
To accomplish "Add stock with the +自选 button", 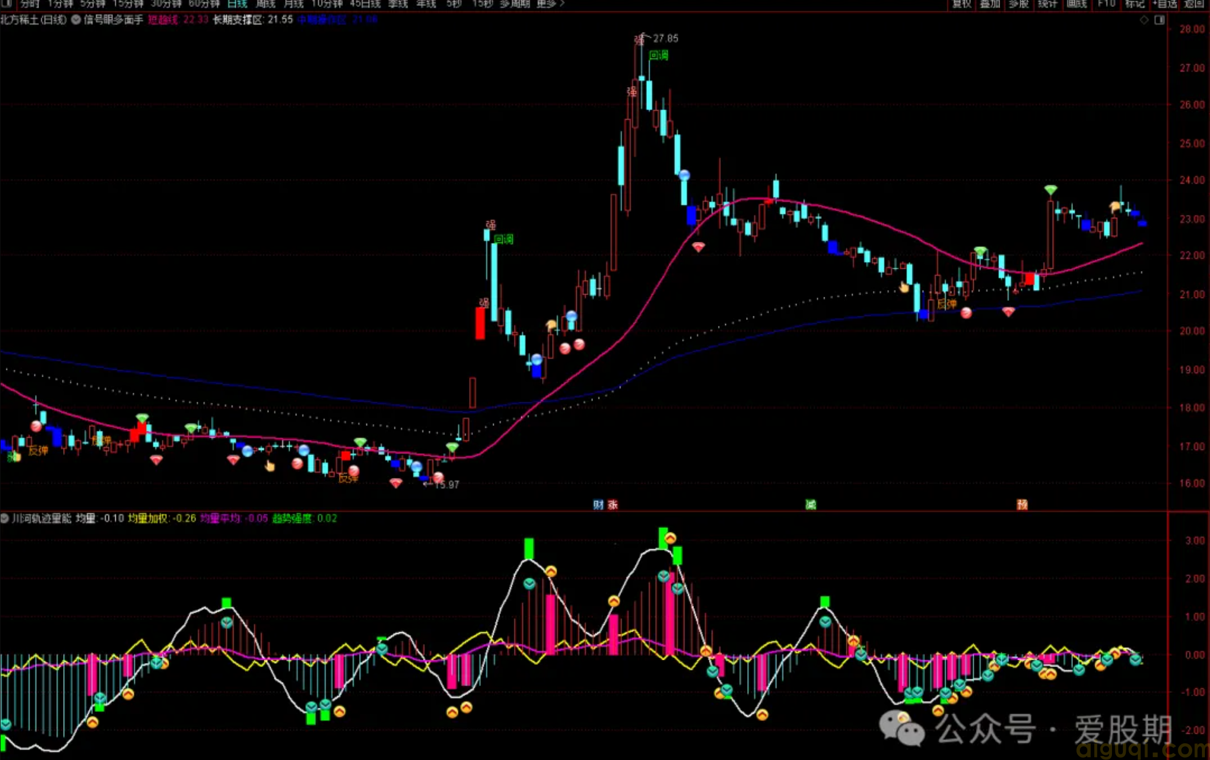I will click(1165, 3).
